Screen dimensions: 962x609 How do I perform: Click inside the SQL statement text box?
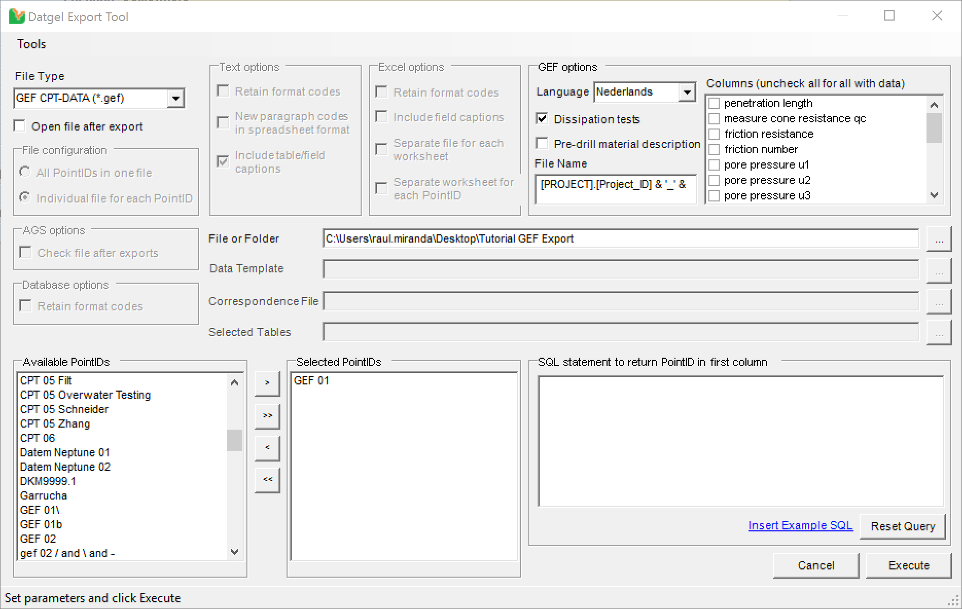pyautogui.click(x=740, y=441)
